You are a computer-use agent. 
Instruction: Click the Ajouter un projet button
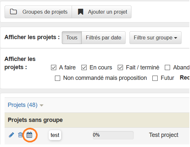102,12
